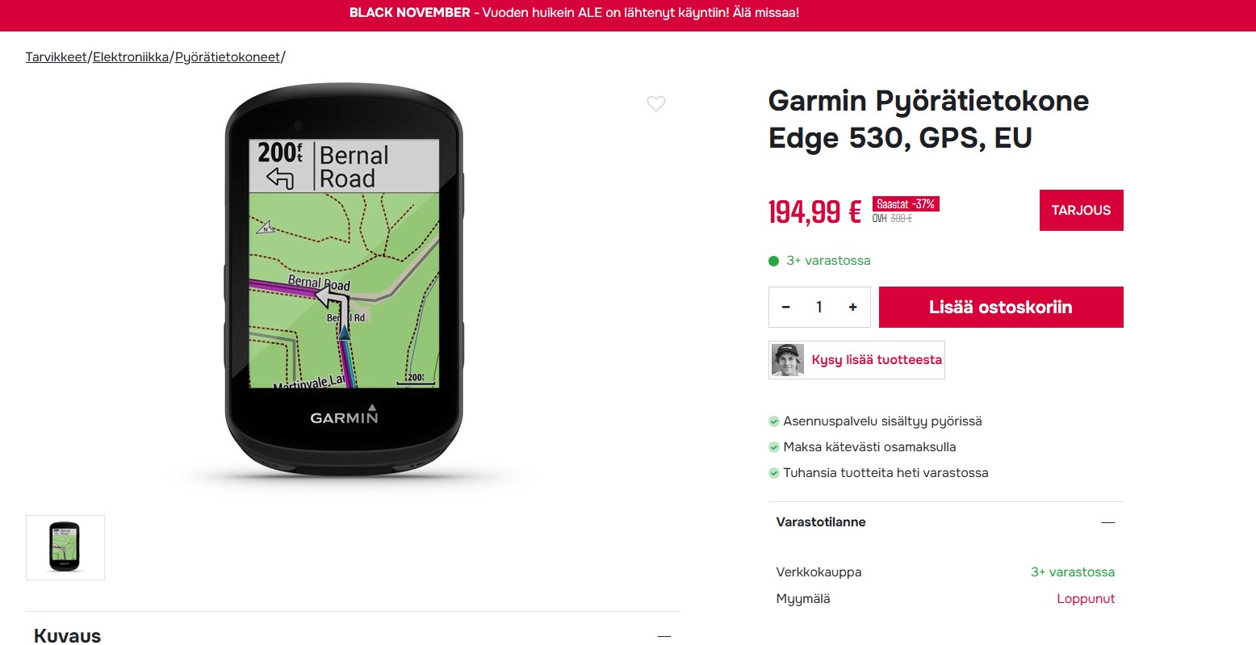The image size is (1256, 645).
Task: Click the Maksa kätevästi osamaksulla checkmark icon
Action: click(x=774, y=447)
